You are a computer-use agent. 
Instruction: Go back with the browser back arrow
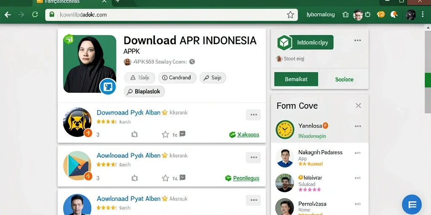(x=8, y=15)
